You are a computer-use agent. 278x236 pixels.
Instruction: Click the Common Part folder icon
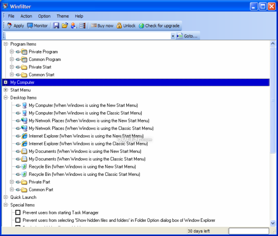(x=24, y=190)
